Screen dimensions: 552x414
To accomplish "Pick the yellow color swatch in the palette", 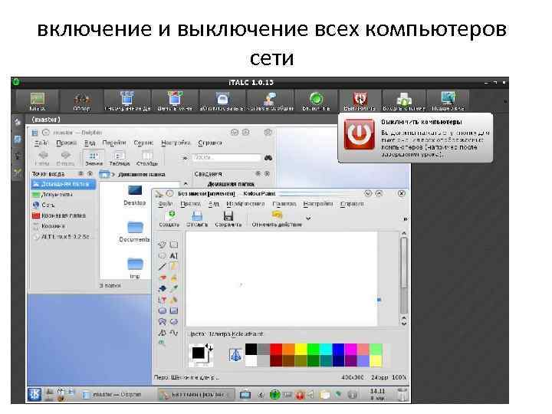I will point(301,349).
